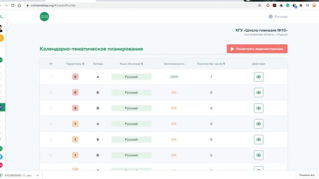Expand the download item options chevron

[x=38, y=176]
